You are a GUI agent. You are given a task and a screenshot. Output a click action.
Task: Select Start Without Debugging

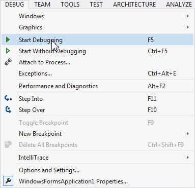click(97, 51)
